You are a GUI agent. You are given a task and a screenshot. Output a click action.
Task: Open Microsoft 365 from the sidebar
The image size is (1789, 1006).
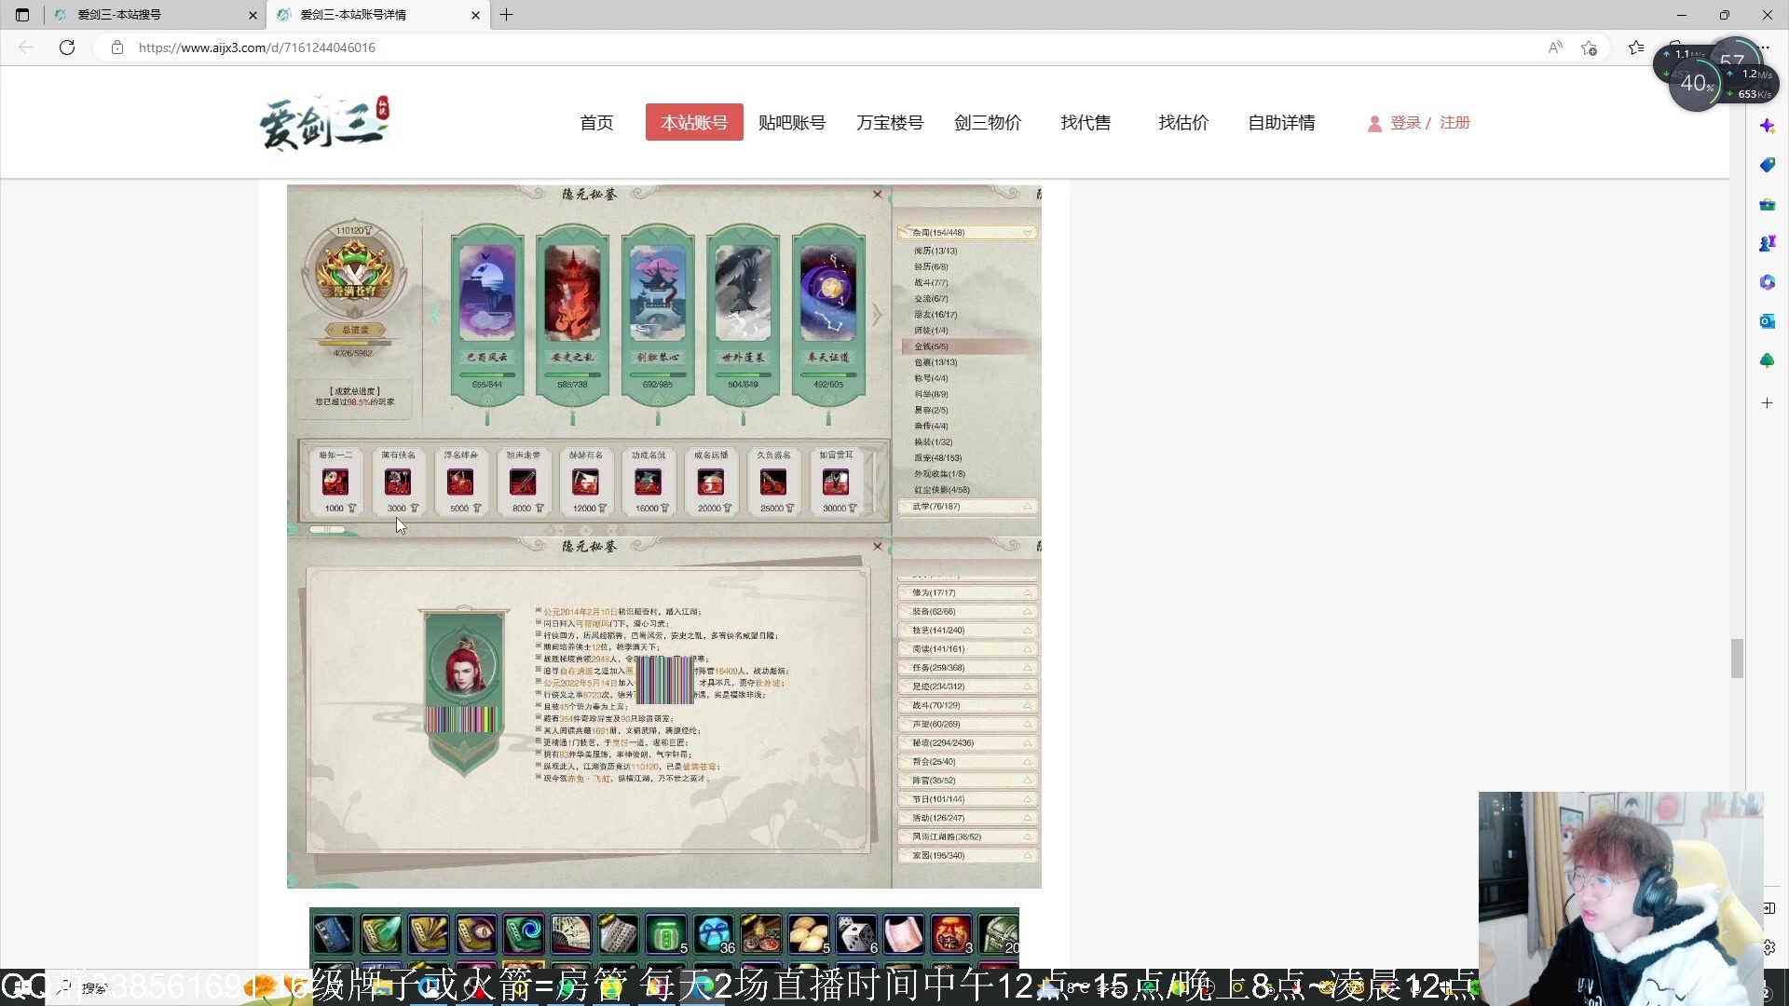point(1768,282)
